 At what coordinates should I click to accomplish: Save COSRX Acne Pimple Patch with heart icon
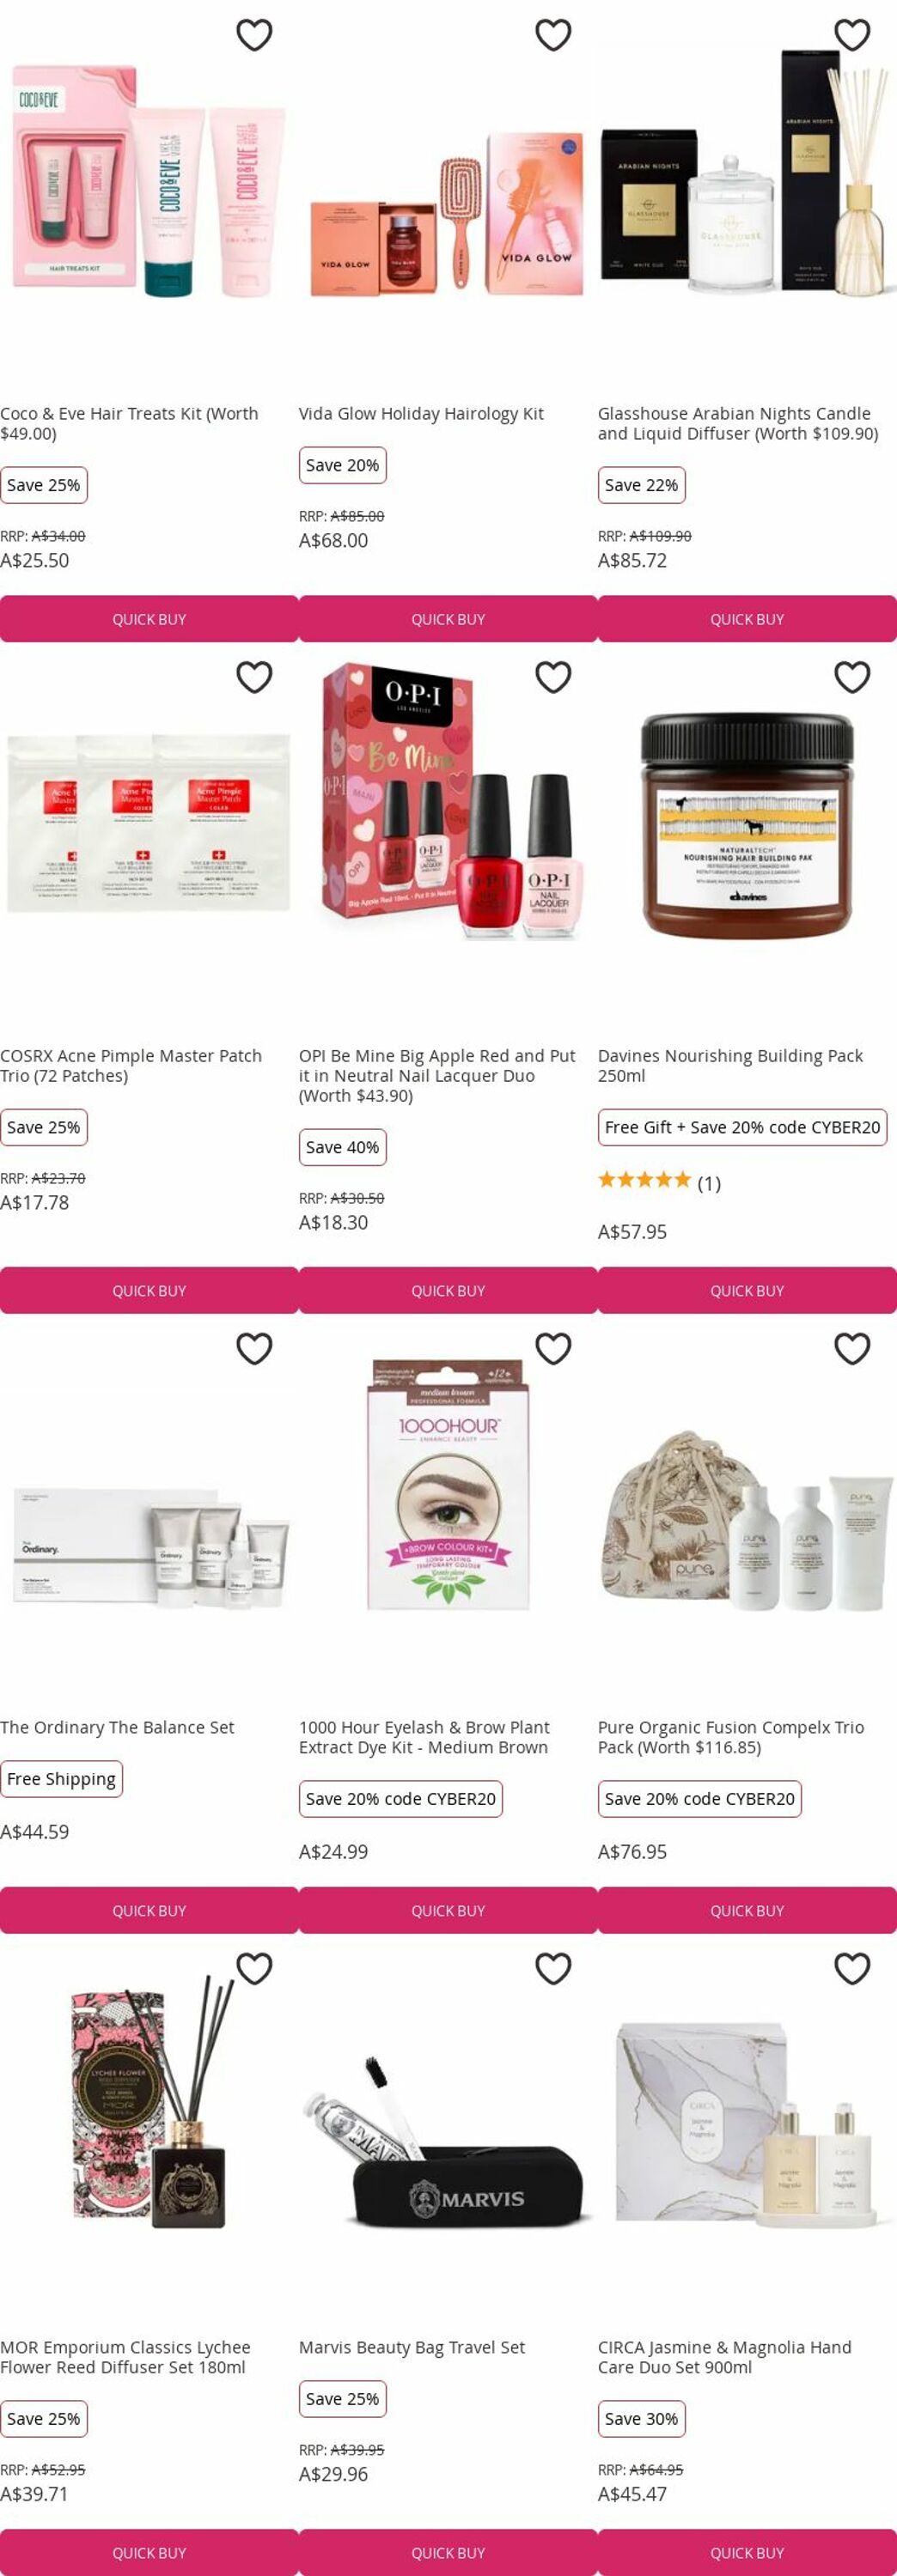click(x=254, y=677)
